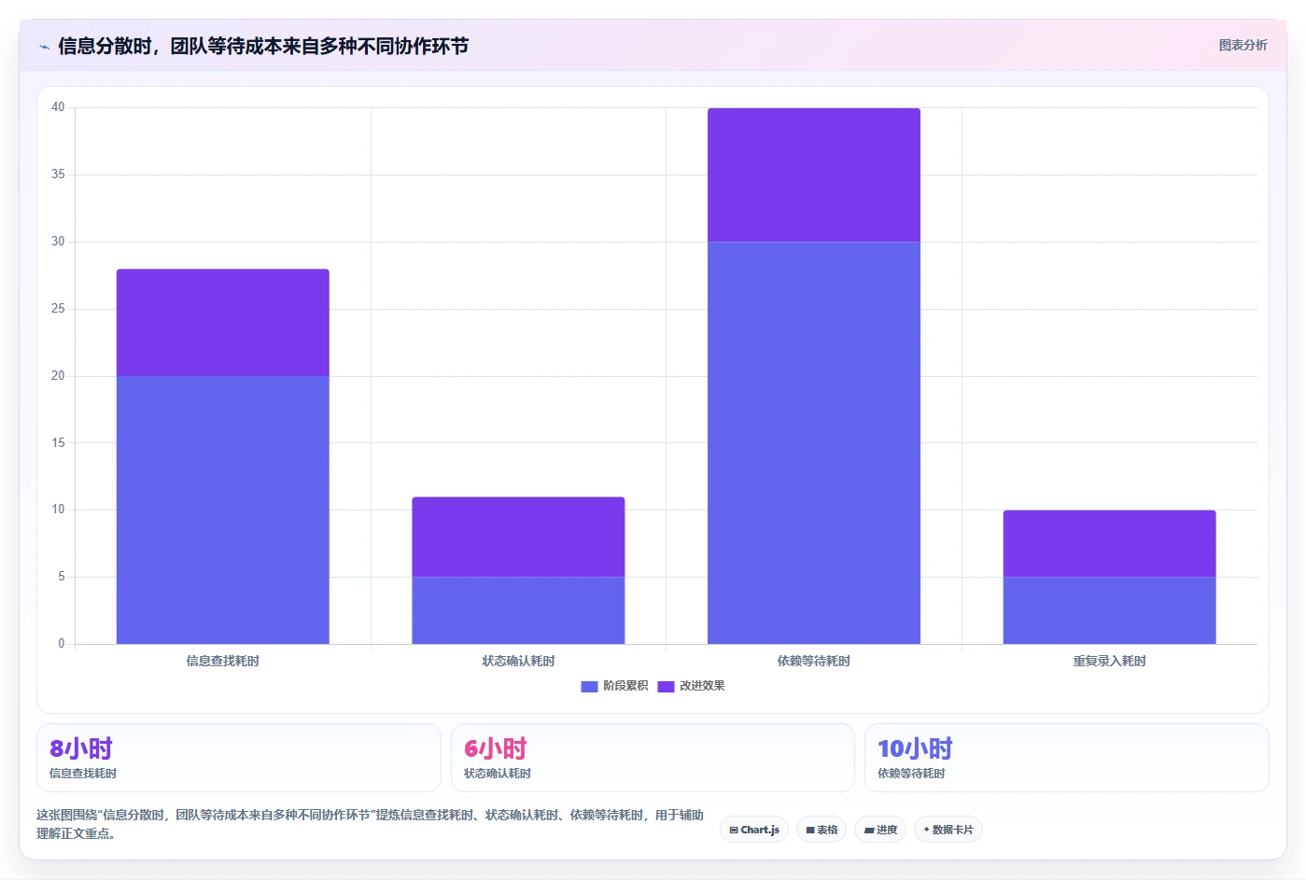The height and width of the screenshot is (880, 1306).
Task: Click the blue segment of the 信息查找耗时 bar
Action: [223, 510]
